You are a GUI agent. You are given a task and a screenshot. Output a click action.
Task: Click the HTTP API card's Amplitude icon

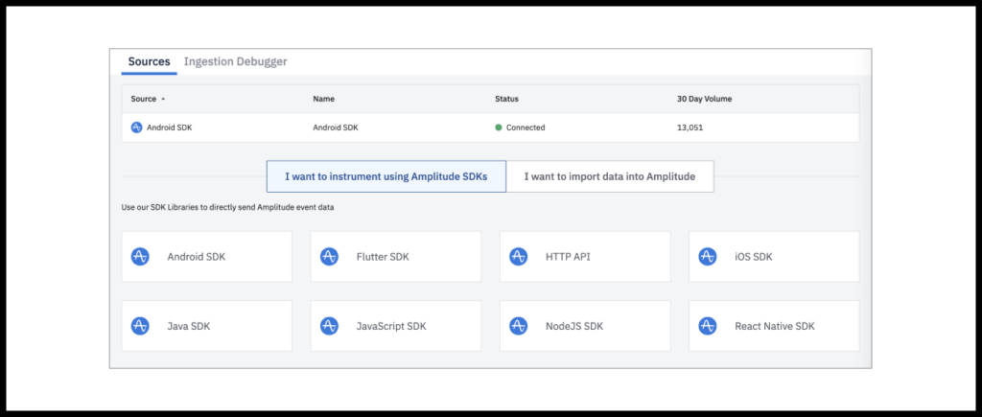tap(519, 257)
